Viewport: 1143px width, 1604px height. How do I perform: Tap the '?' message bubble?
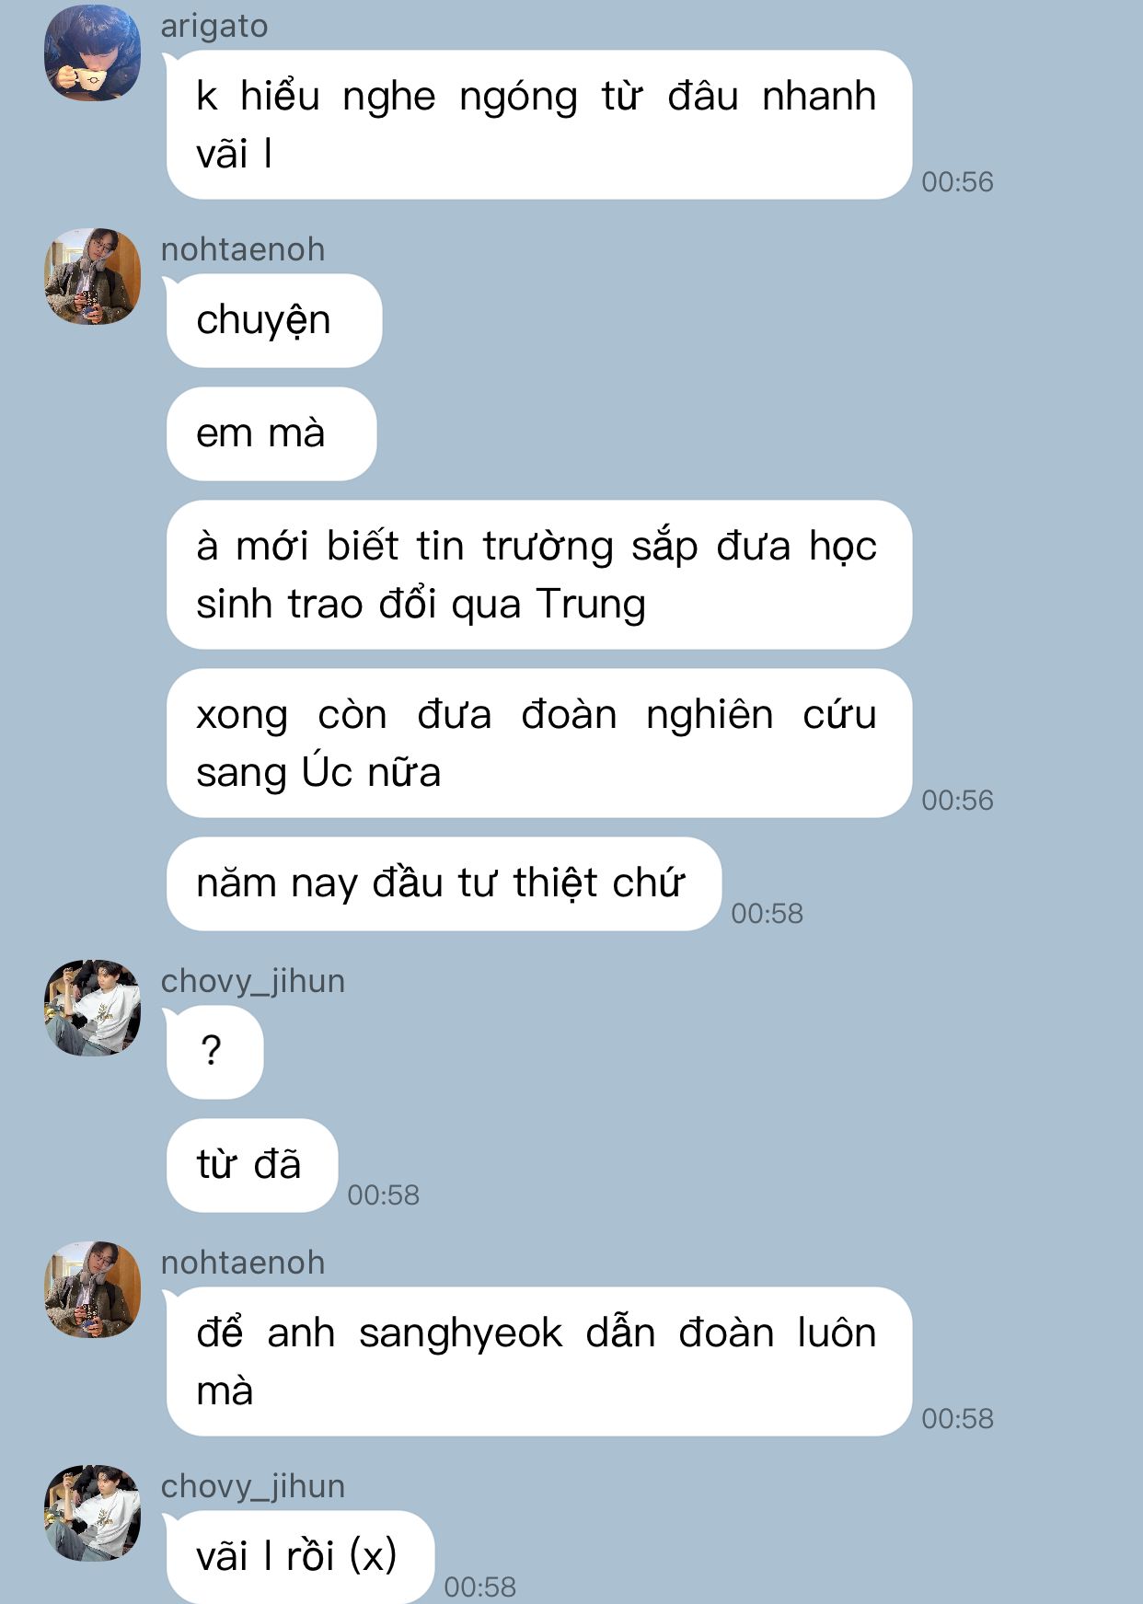(214, 1052)
